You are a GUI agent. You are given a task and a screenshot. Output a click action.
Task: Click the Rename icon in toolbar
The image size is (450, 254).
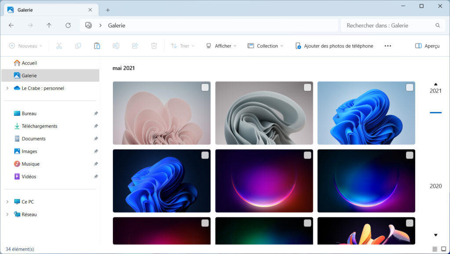point(116,46)
